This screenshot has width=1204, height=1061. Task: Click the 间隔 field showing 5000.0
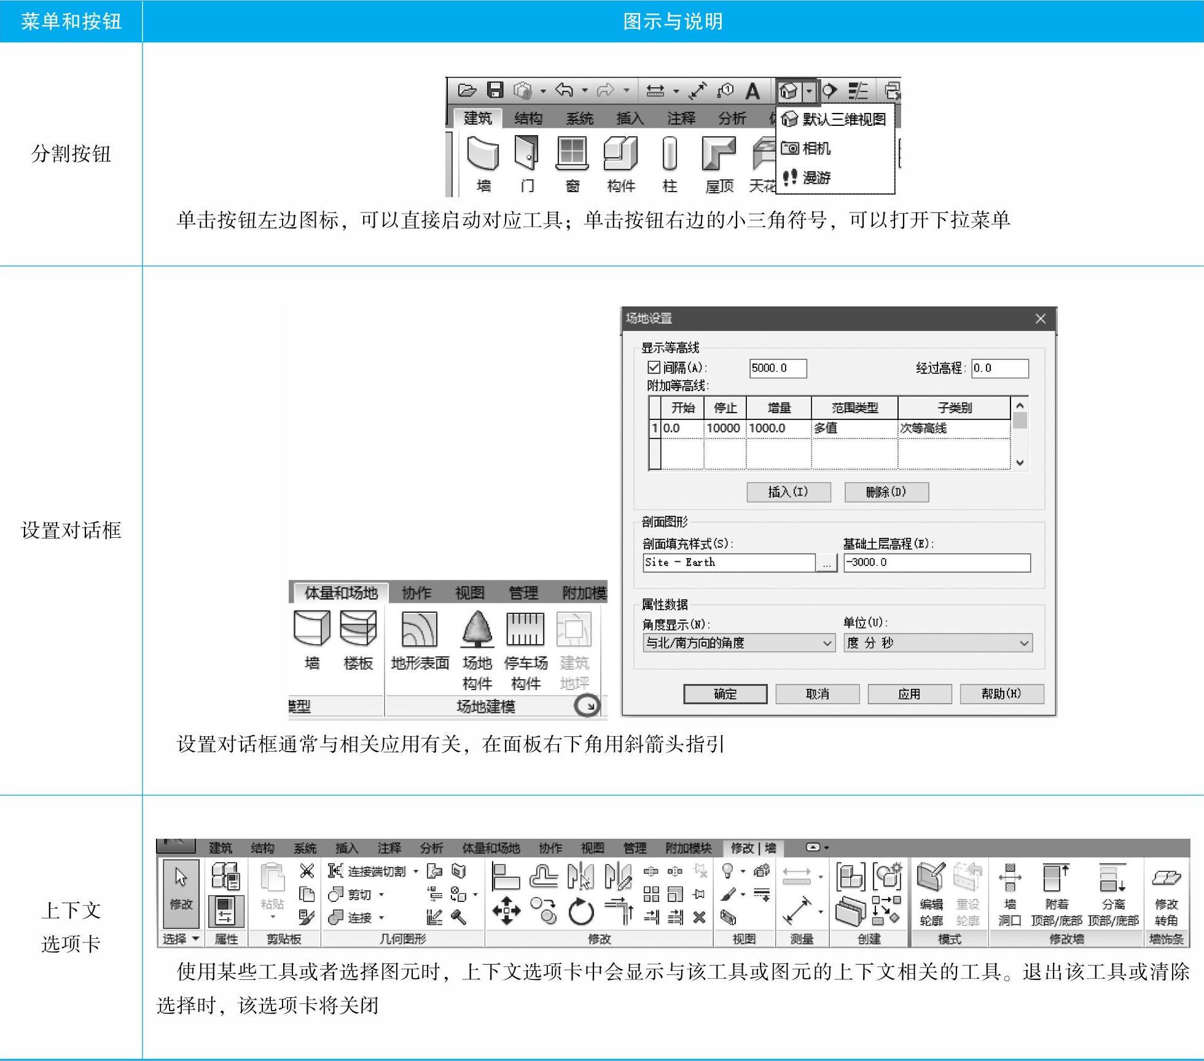coord(778,368)
